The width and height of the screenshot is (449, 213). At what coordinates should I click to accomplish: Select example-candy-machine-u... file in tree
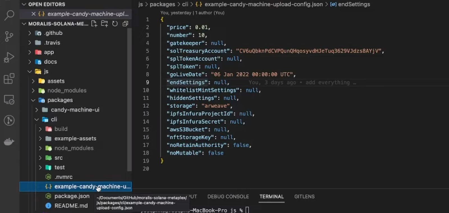[75, 186]
